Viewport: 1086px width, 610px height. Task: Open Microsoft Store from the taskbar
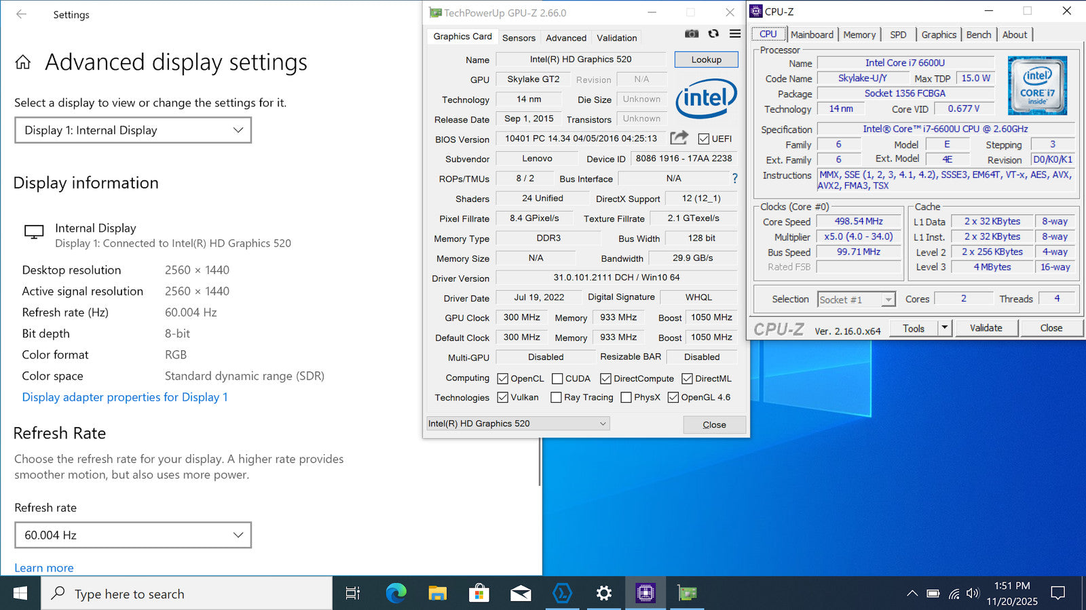pos(479,594)
